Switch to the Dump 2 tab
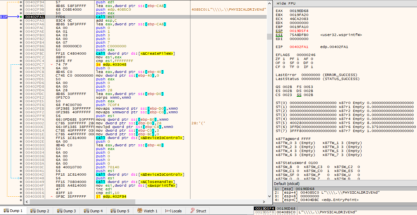 (39, 211)
